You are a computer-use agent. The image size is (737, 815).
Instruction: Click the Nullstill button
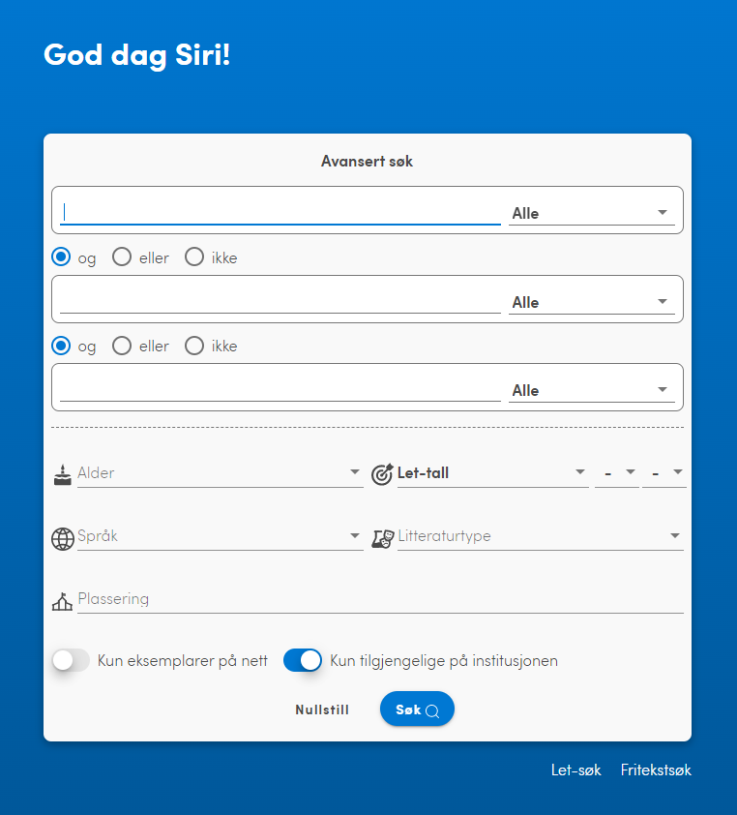(322, 710)
